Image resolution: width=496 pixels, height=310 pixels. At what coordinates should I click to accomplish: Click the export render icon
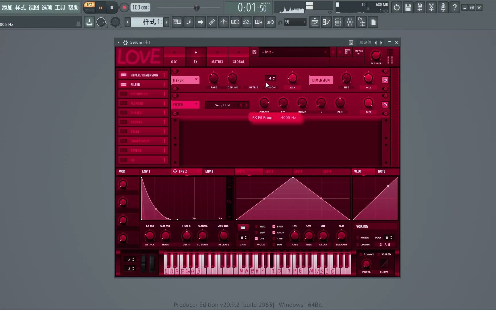pos(420,7)
